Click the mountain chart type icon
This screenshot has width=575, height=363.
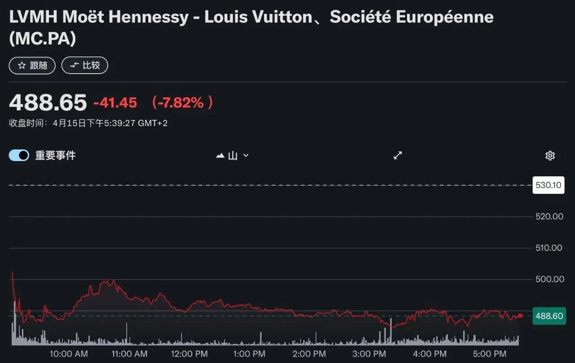click(220, 156)
